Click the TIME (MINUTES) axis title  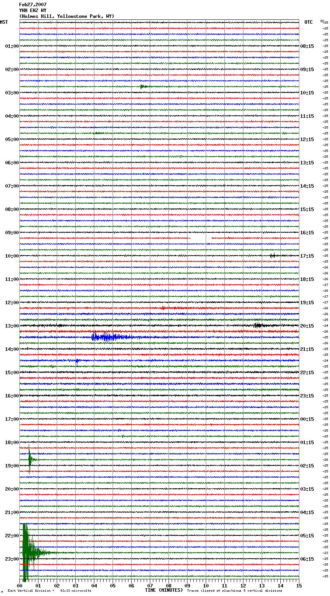pyautogui.click(x=164, y=590)
